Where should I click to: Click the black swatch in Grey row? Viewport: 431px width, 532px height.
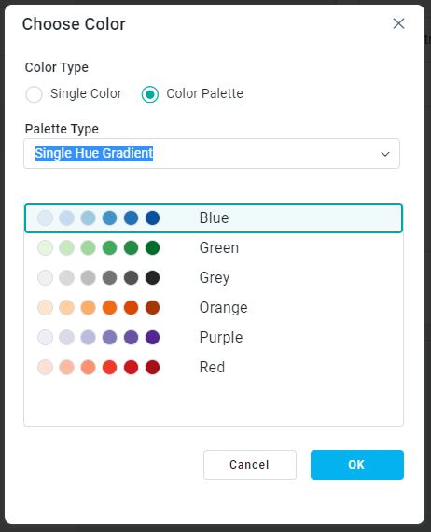pos(153,278)
